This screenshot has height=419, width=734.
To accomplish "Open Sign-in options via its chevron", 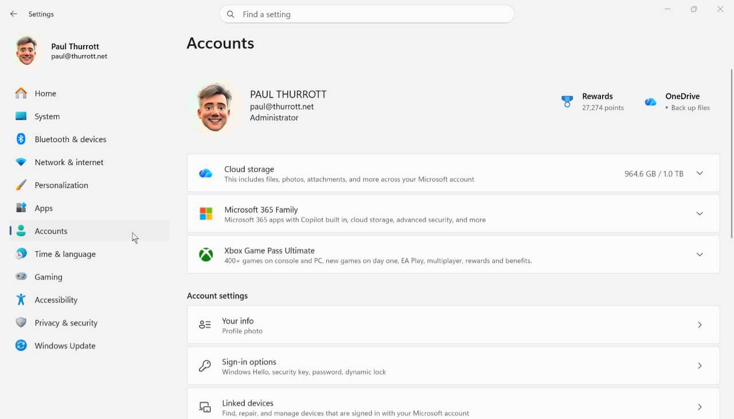I will point(700,366).
